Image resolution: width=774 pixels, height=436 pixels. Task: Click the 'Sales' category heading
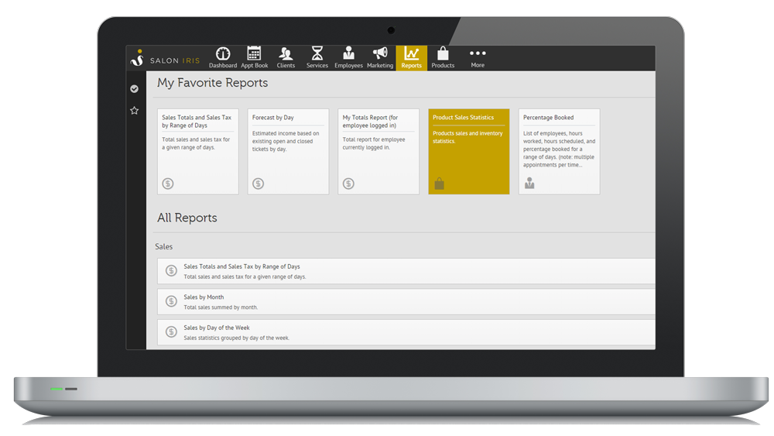point(164,246)
